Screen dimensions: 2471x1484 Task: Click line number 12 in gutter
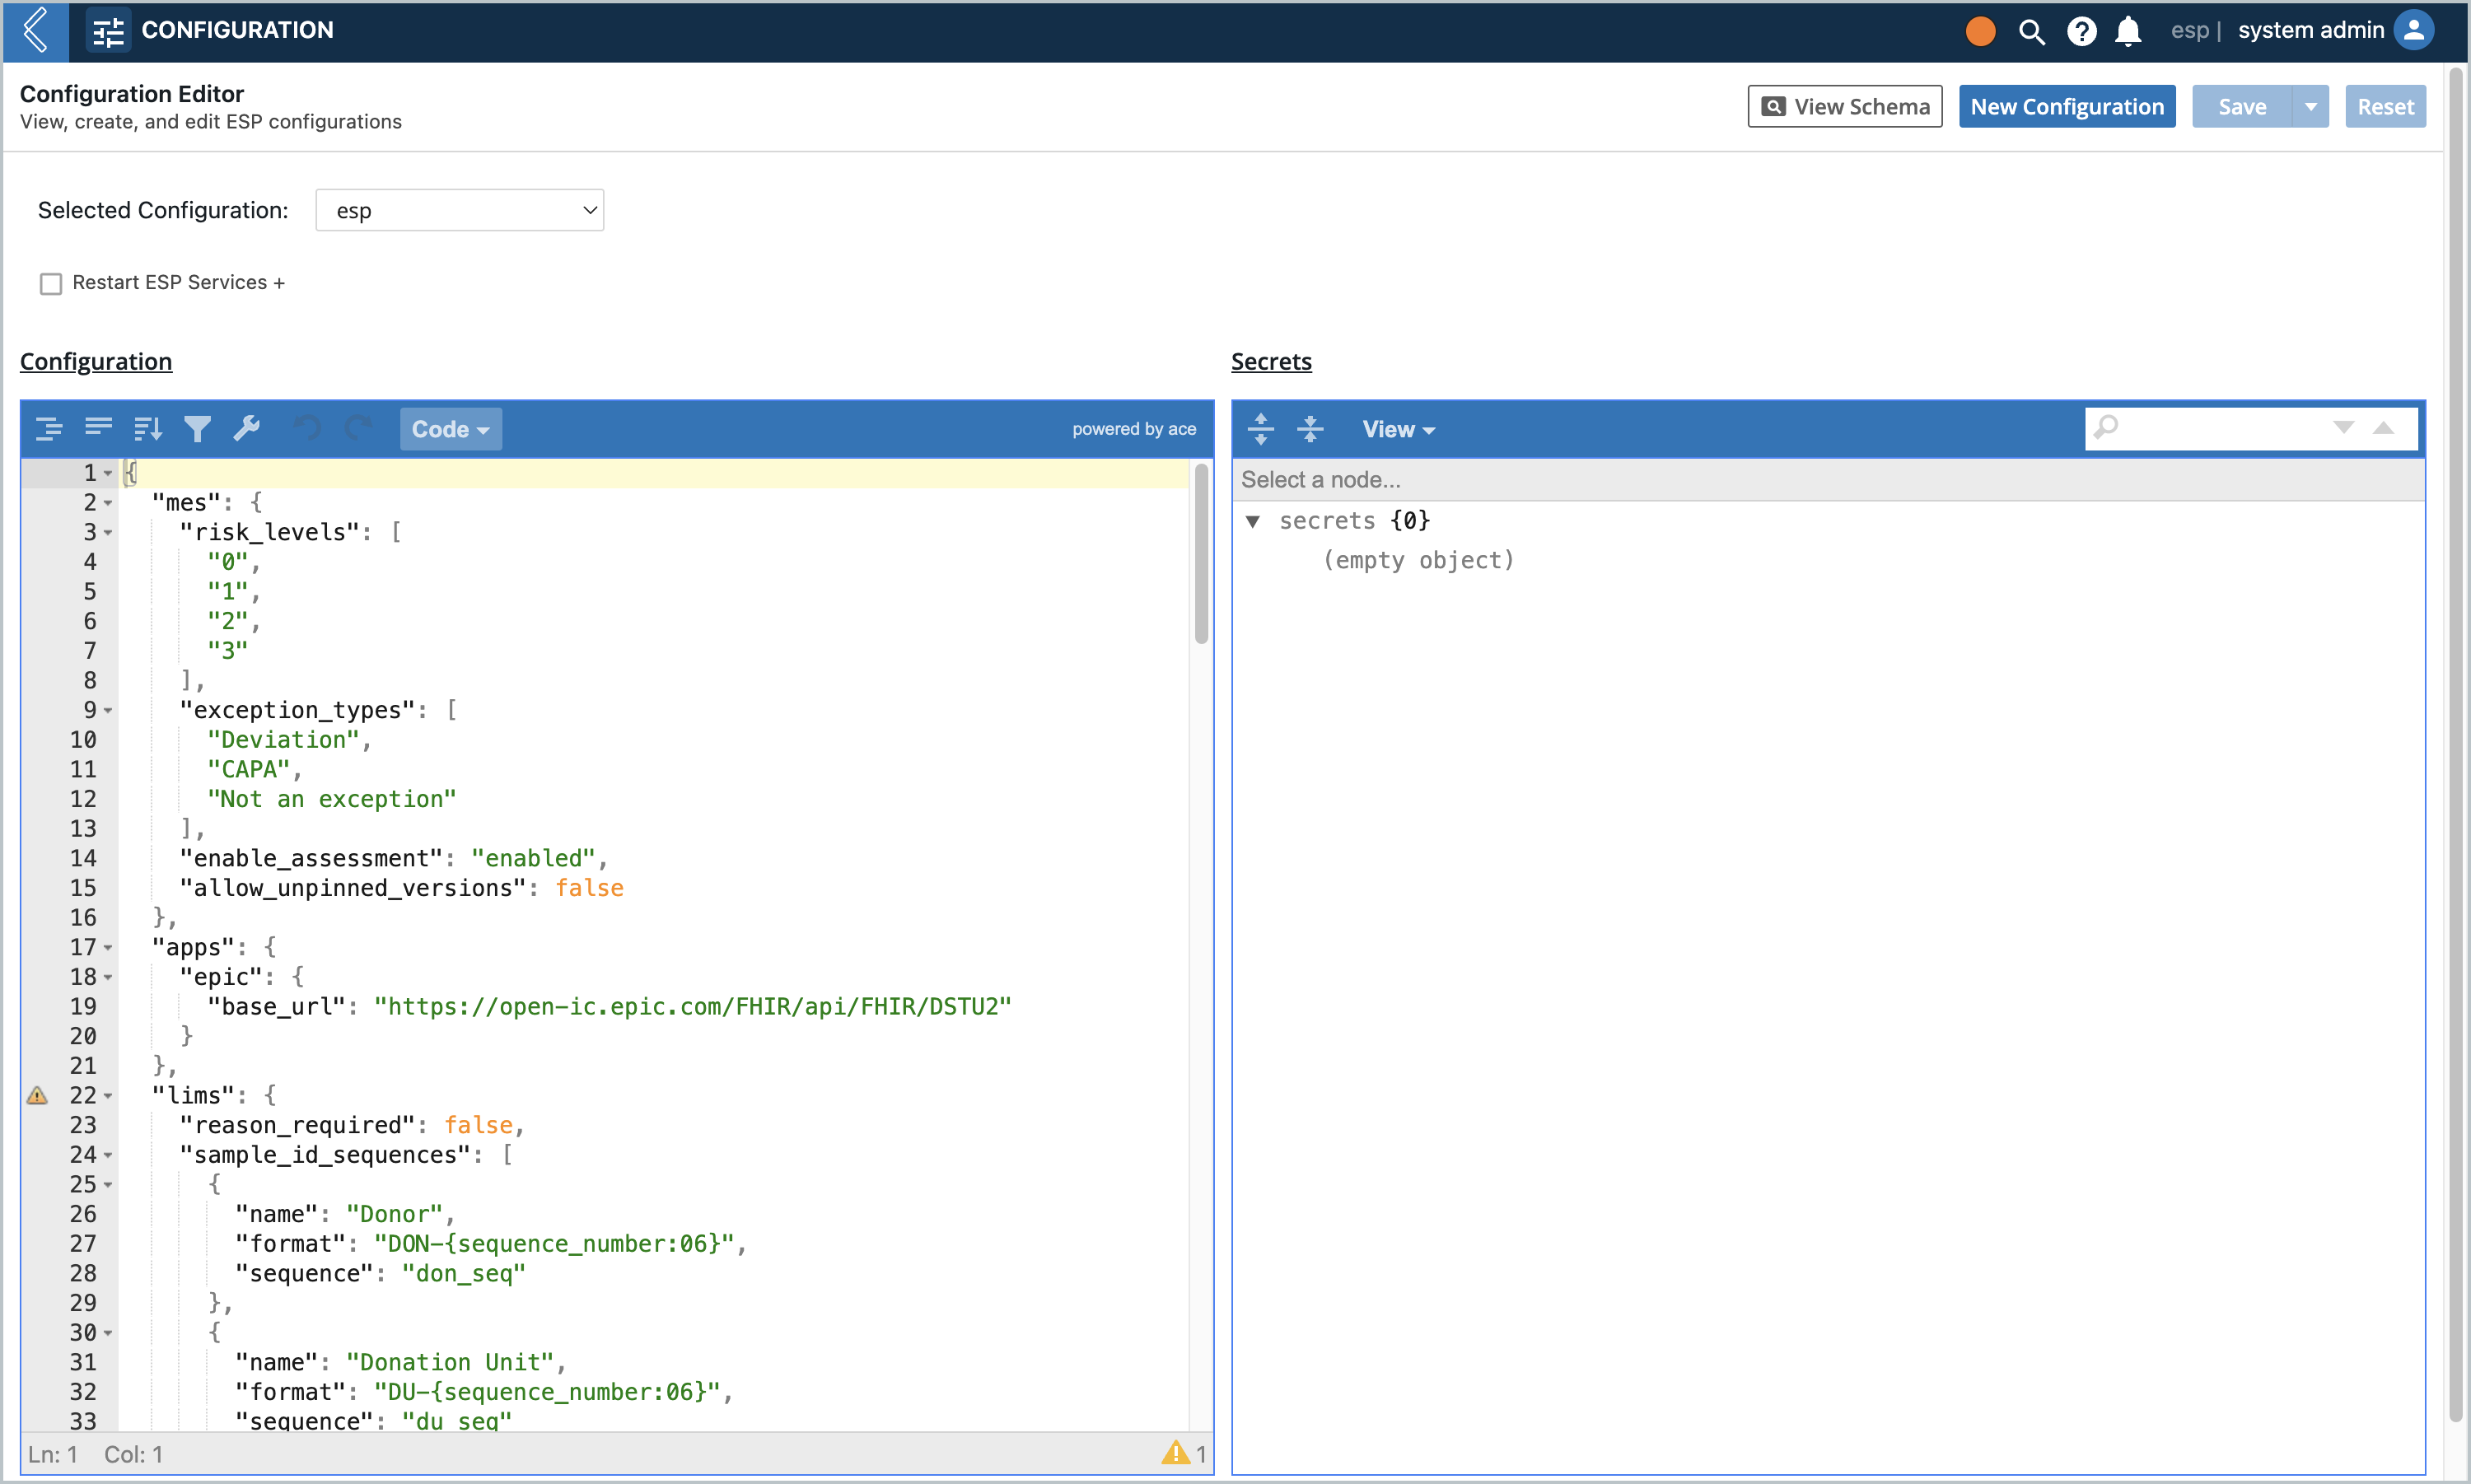pos(83,799)
